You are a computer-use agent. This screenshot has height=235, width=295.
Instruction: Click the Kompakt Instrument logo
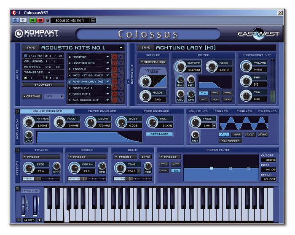[37, 33]
